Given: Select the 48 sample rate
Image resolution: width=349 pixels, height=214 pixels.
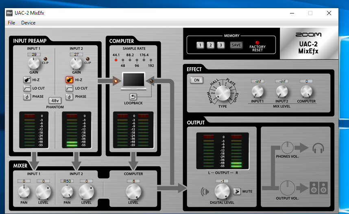Looking at the screenshot, I should click(x=123, y=60).
